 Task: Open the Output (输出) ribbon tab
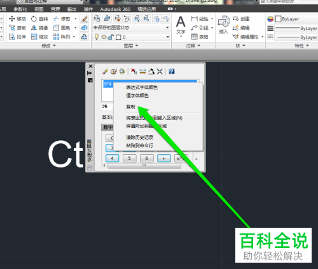pyautogui.click(x=72, y=9)
